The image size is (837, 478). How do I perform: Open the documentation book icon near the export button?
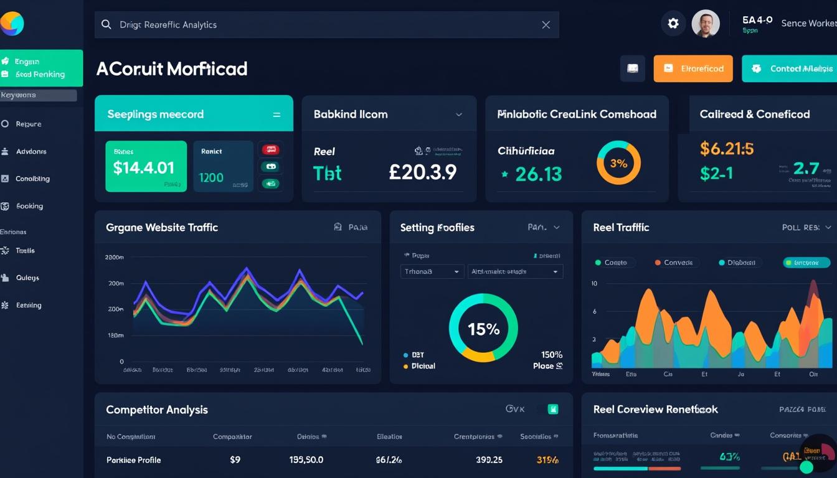[633, 68]
